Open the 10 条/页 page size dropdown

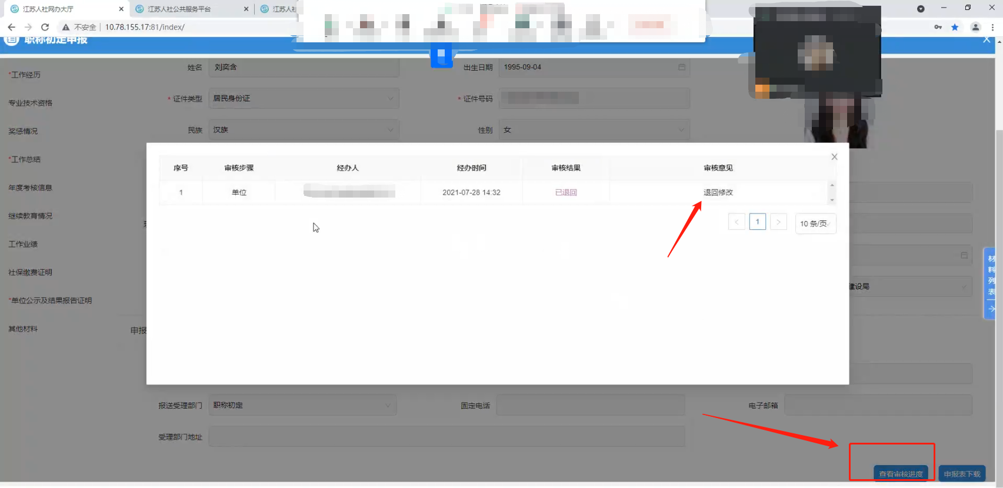pos(815,223)
